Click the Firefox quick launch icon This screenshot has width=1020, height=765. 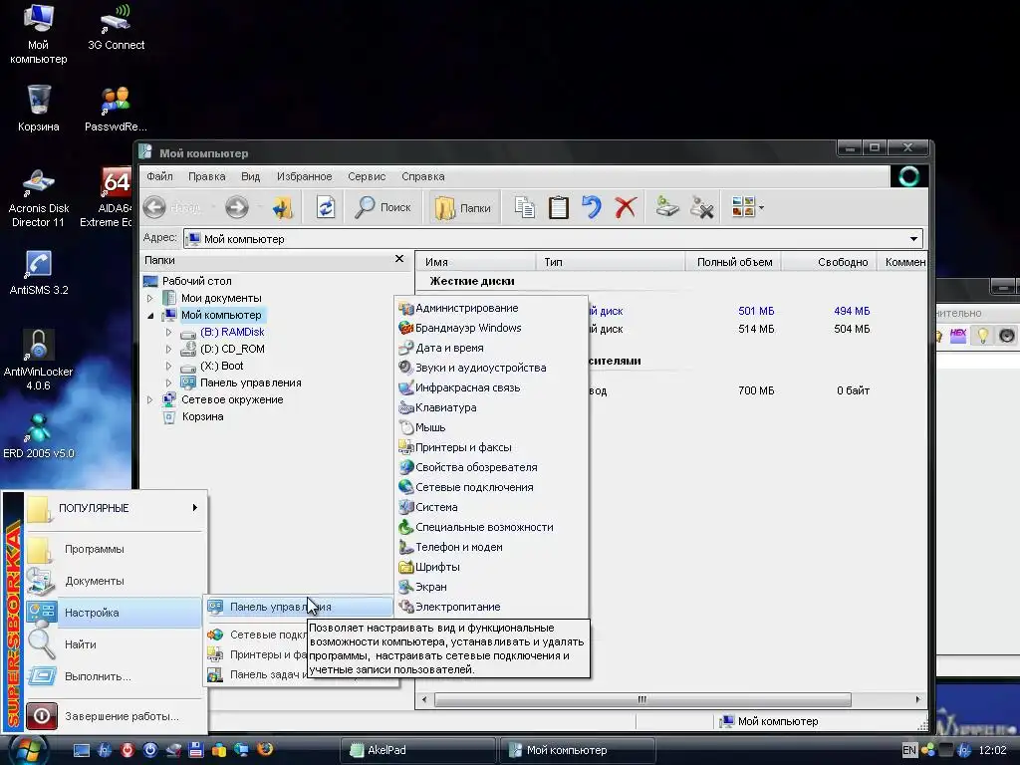(x=265, y=749)
